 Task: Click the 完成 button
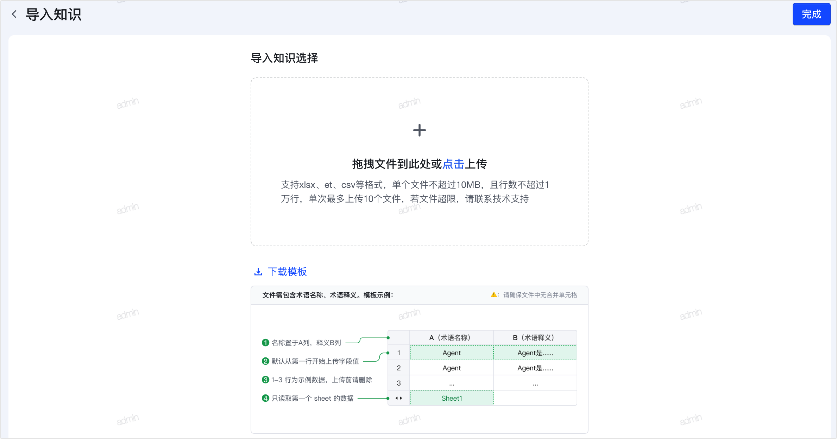[x=811, y=14]
